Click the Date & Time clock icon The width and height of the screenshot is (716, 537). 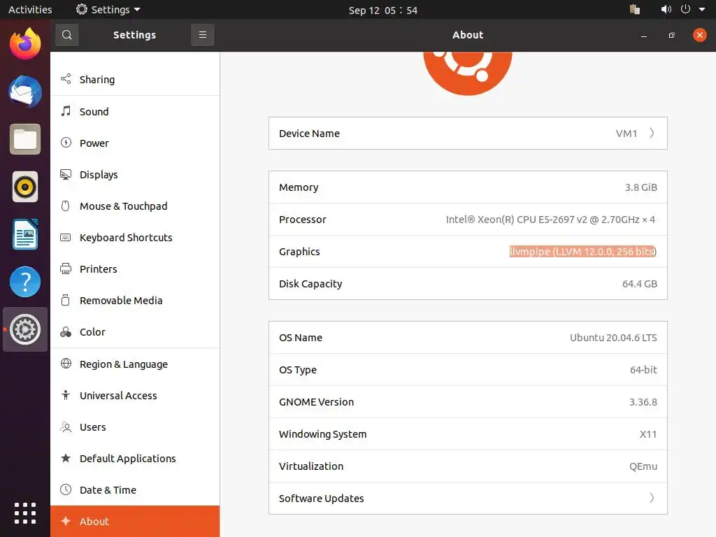point(66,489)
